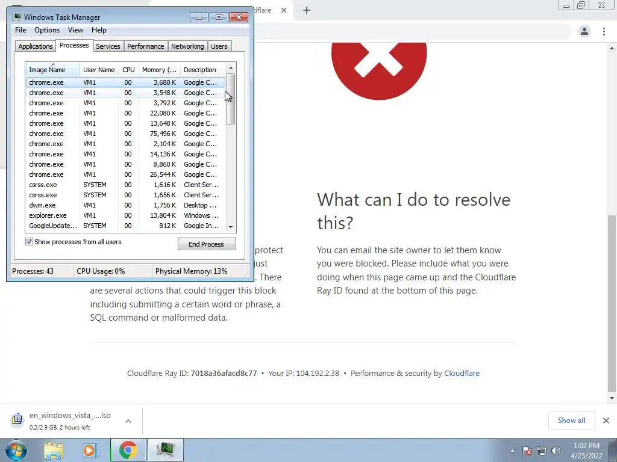Click browser page scroll up arrow
Image resolution: width=617 pixels, height=462 pixels.
click(612, 48)
